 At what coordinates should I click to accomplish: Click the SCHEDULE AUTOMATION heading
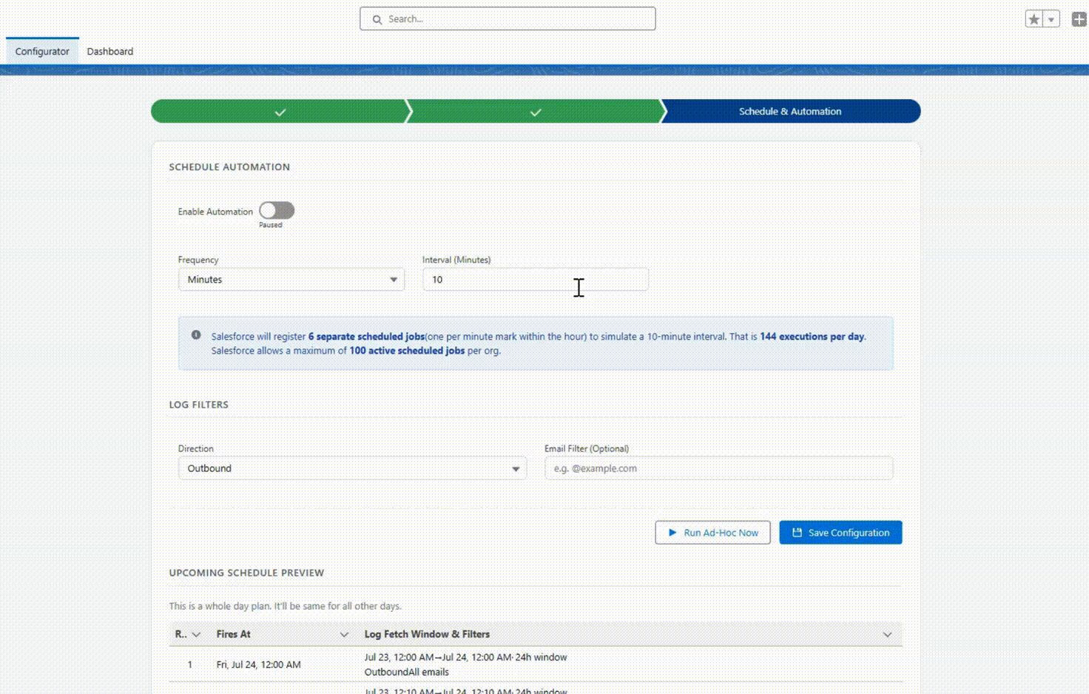pyautogui.click(x=229, y=167)
